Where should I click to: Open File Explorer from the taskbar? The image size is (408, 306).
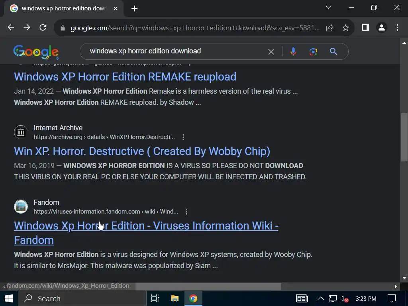pos(175,298)
